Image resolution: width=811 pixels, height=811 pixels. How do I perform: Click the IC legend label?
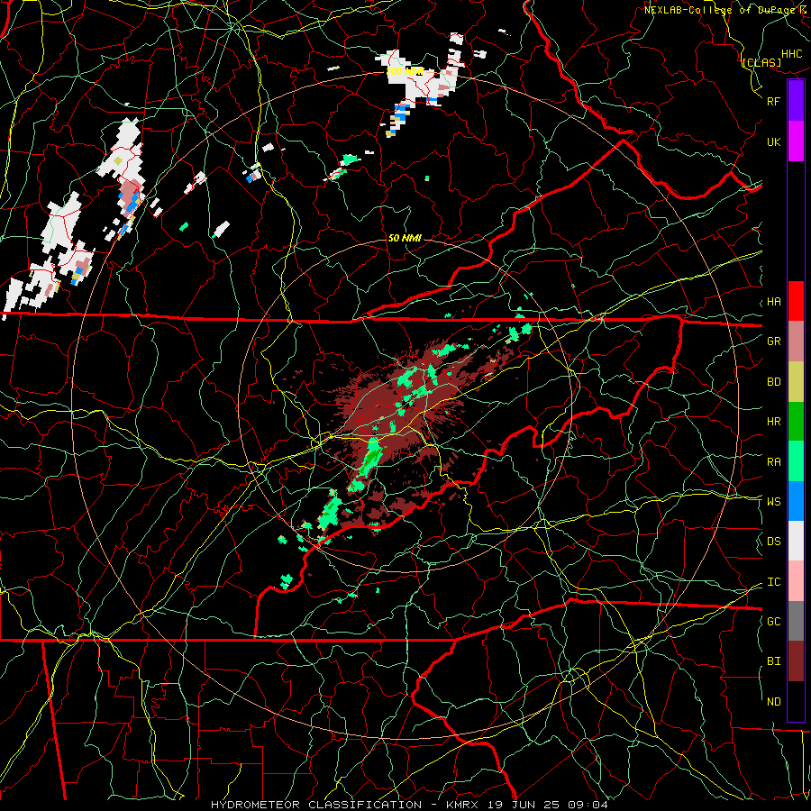tap(774, 582)
